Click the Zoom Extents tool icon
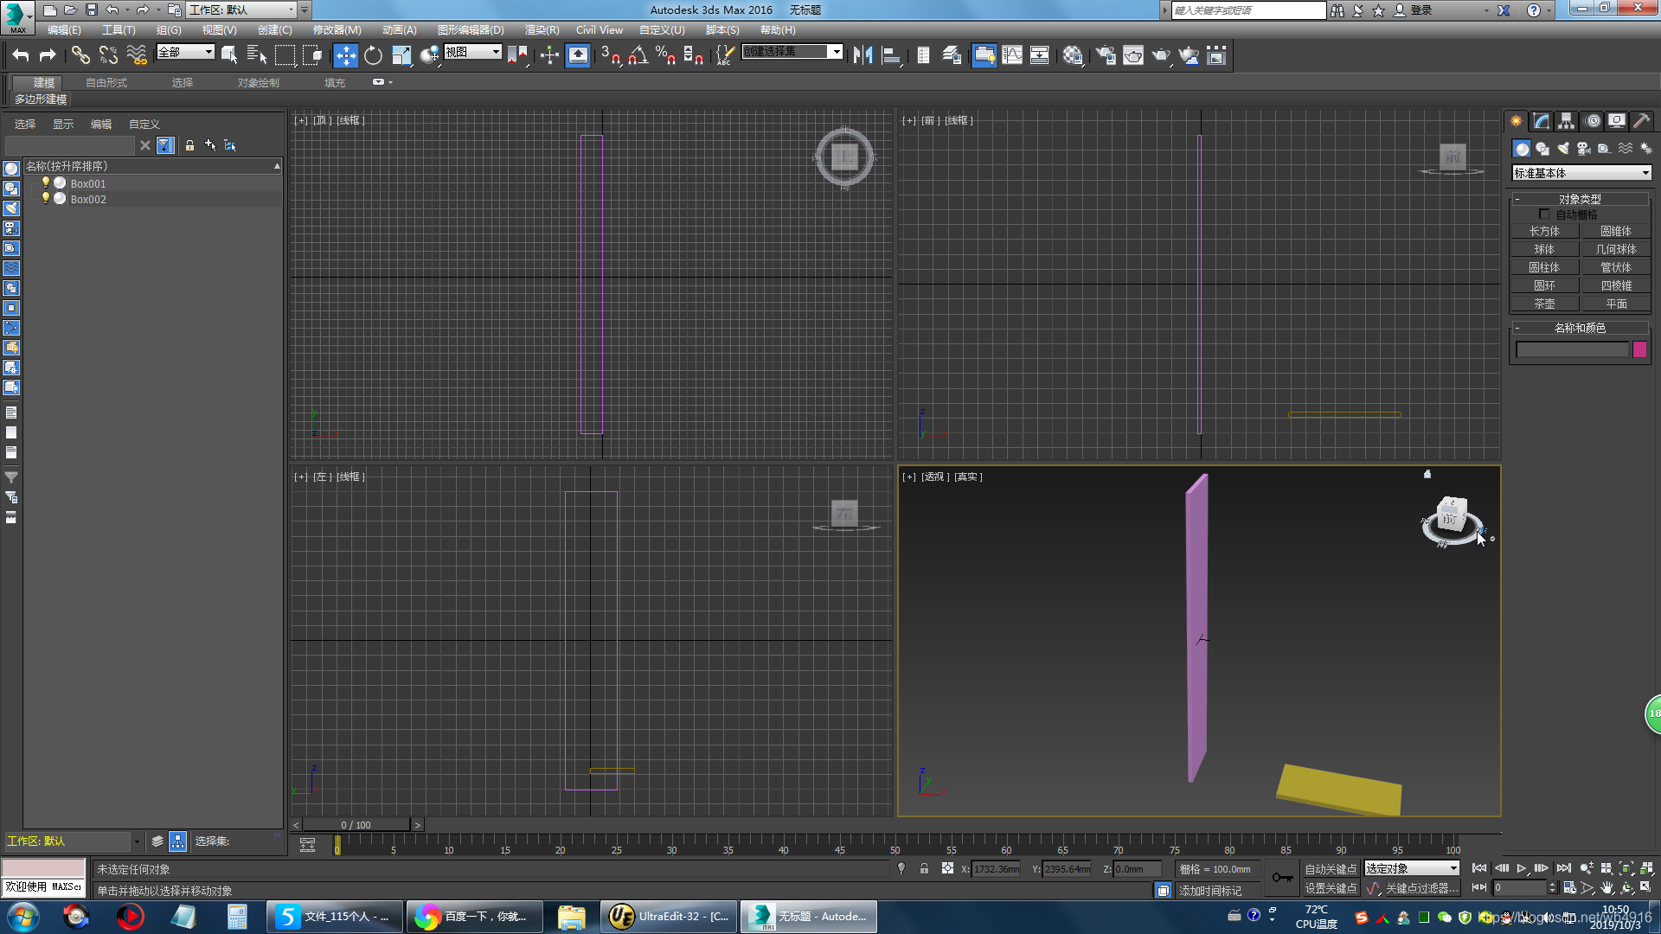The width and height of the screenshot is (1661, 934). [1625, 869]
